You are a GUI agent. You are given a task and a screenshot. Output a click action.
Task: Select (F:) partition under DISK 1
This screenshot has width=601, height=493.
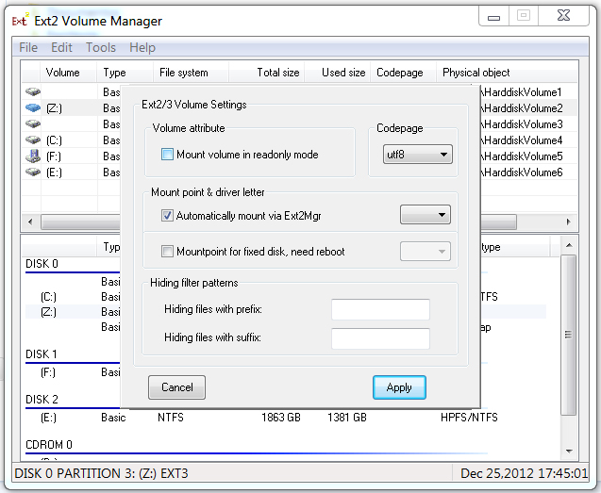48,372
